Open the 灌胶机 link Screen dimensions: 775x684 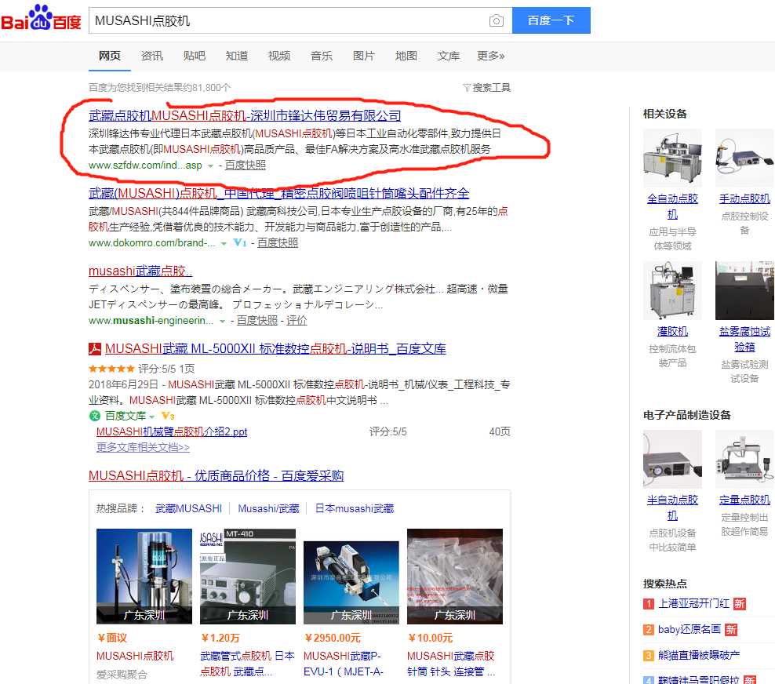[x=673, y=331]
